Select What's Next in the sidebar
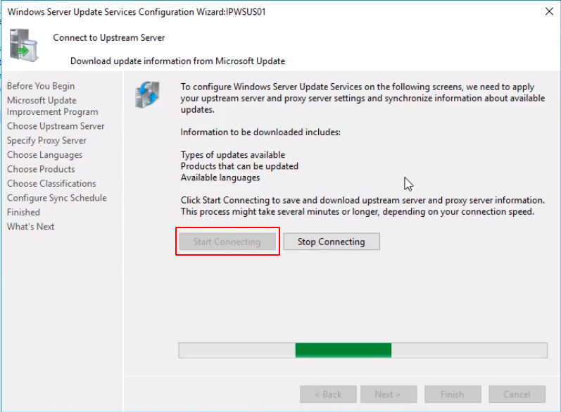Viewport: 561px width, 412px height. point(30,226)
